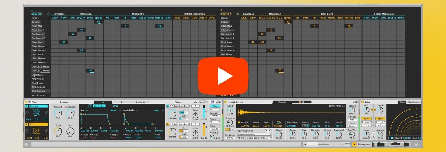Play the video with the red YouTube button
The width and height of the screenshot is (446, 152).
pyautogui.click(x=223, y=76)
